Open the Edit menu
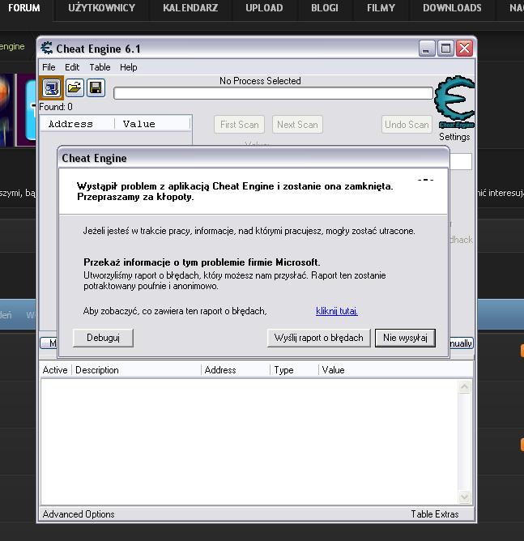The width and height of the screenshot is (524, 541). tap(72, 67)
